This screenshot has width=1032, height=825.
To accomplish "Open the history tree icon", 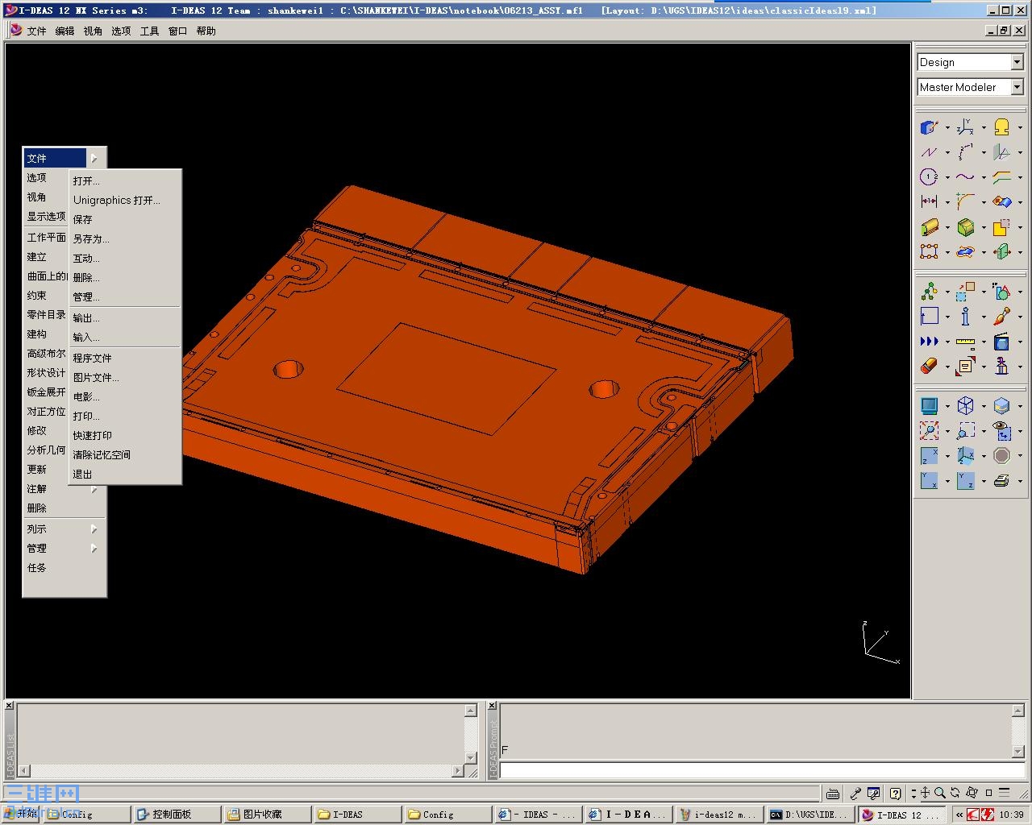I will [929, 292].
